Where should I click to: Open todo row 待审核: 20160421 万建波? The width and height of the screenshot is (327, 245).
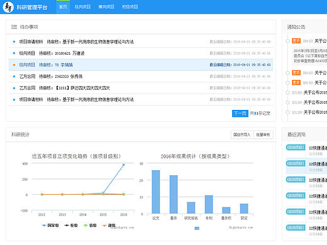141,53
